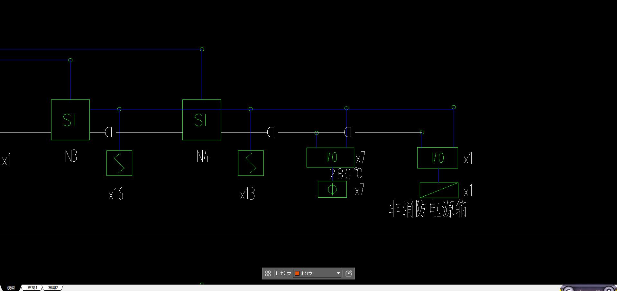Click the x1 label at left edge
Screen dimensions: 617x291
coord(6,159)
